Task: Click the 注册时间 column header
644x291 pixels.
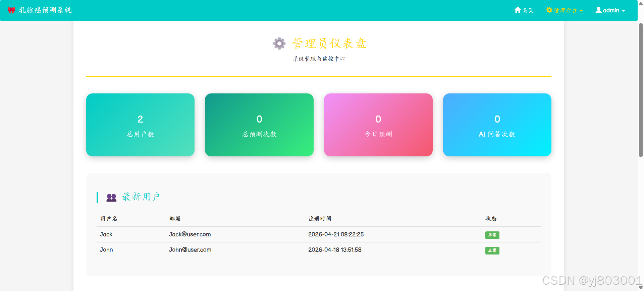Action: coord(320,219)
